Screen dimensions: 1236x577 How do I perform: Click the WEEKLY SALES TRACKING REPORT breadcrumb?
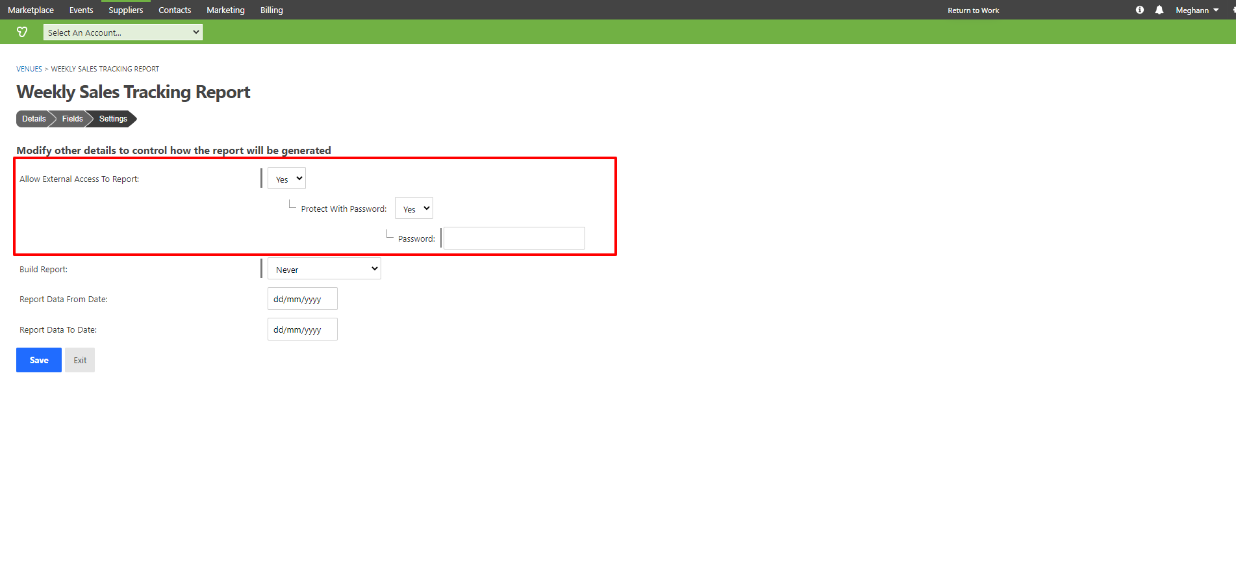coord(105,69)
